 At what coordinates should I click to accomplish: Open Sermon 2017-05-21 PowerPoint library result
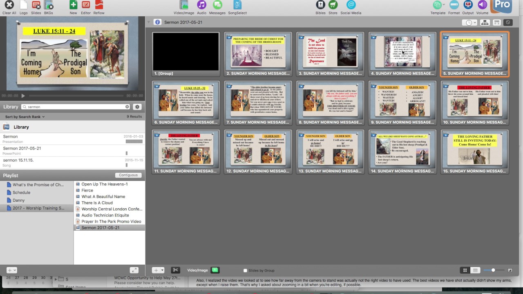click(72, 151)
